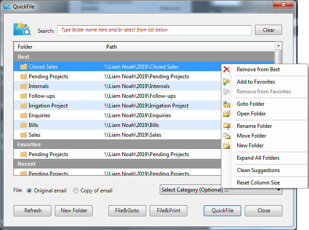Click the Folder column header
This screenshot has width=309, height=230.
(x=58, y=47)
